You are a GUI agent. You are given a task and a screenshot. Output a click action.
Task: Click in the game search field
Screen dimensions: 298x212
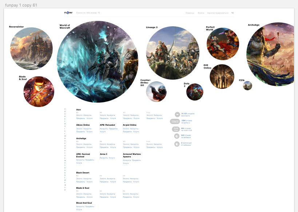point(86,13)
